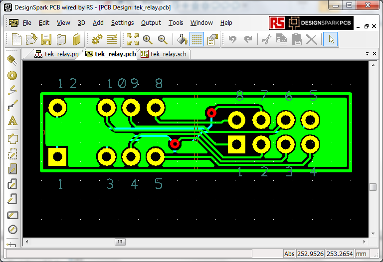Click the Zoom In magnifier icon
The image size is (383, 262).
tap(148, 39)
